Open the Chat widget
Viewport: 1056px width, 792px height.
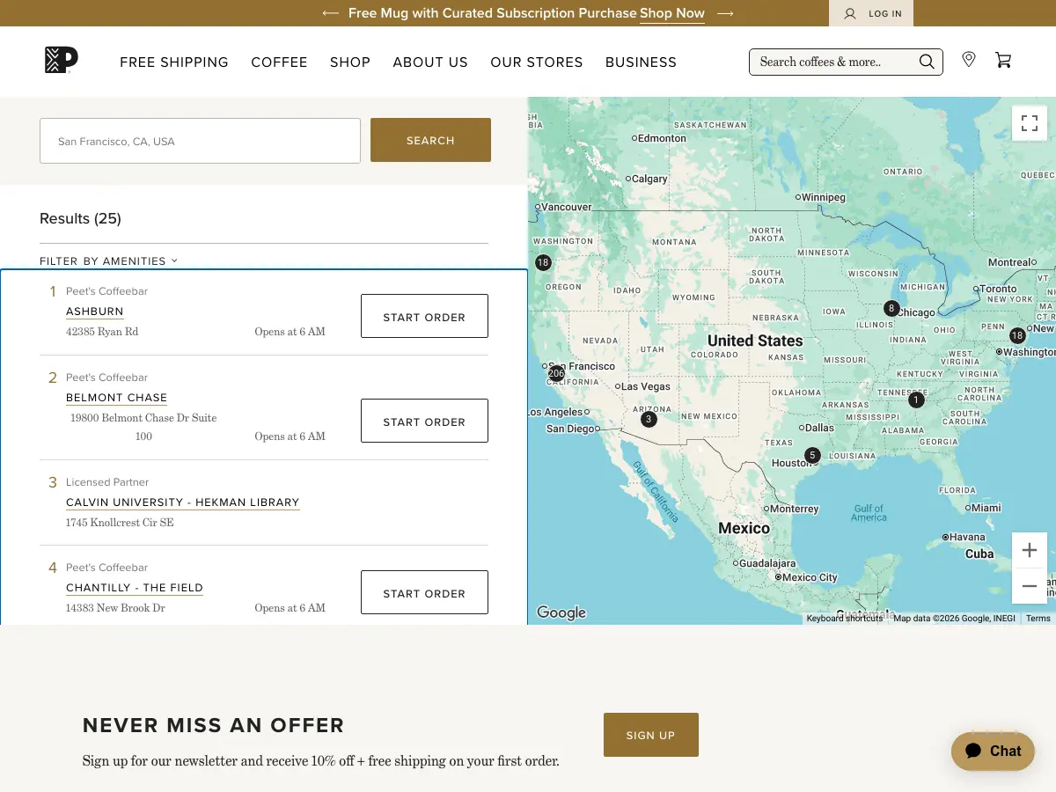tap(993, 751)
